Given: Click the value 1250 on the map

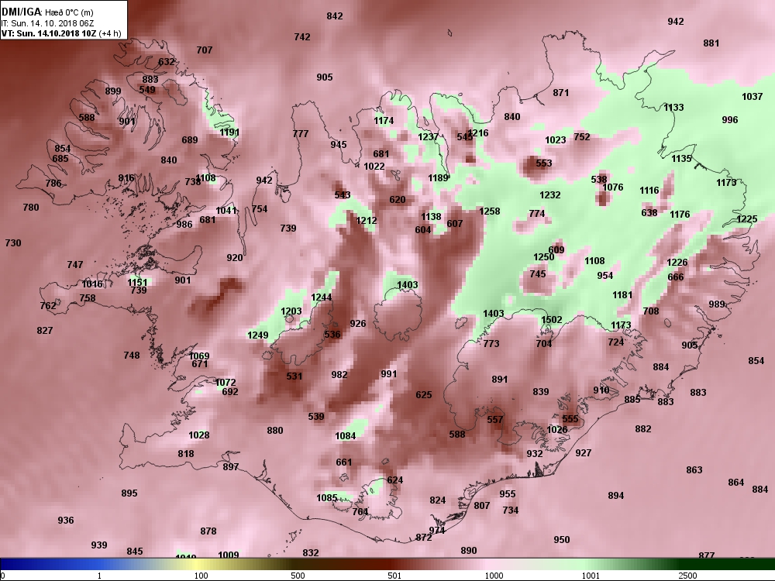Looking at the screenshot, I should point(544,257).
